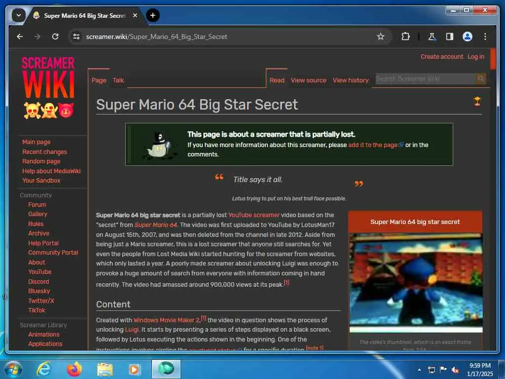Image resolution: width=505 pixels, height=379 pixels.
Task: Select the Read tab
Action: (x=277, y=80)
